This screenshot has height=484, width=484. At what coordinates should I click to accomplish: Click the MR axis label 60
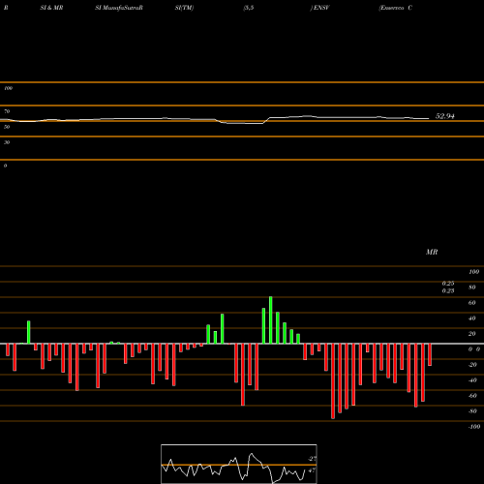pos(472,303)
